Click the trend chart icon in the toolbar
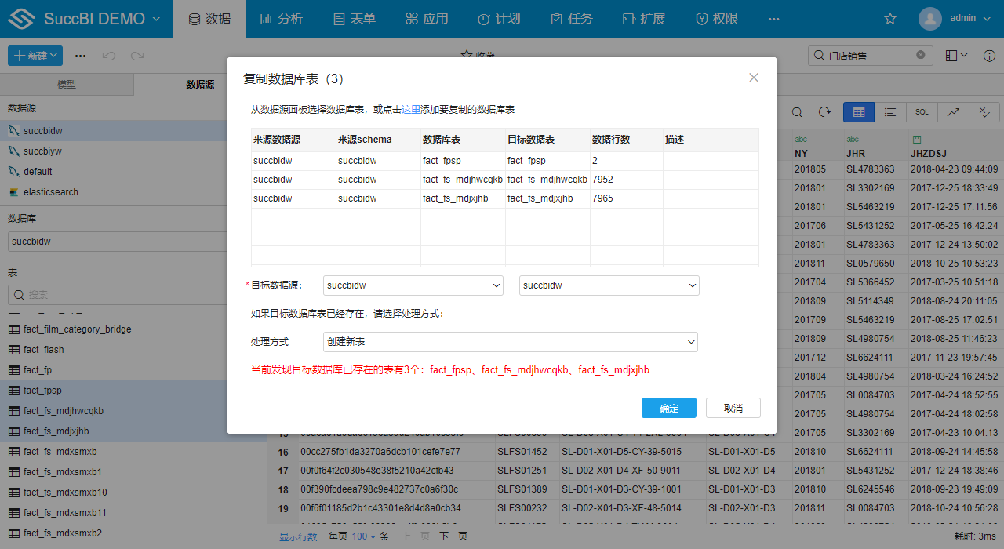The height and width of the screenshot is (549, 1004). coord(953,112)
